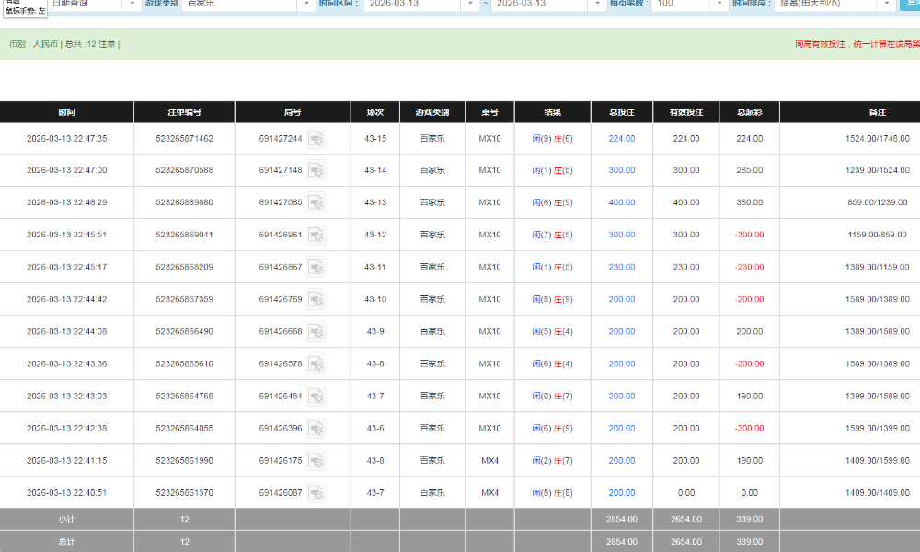Click replay icon beside round 691427065
The height and width of the screenshot is (552, 920).
click(x=316, y=203)
